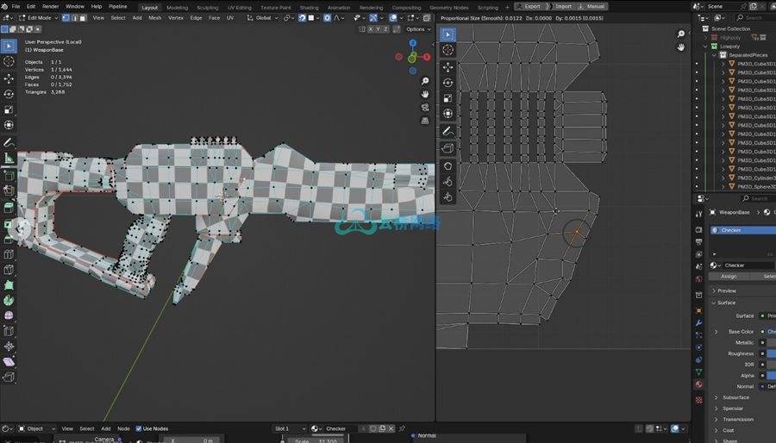
Task: Open the Global transform orientation dropdown
Action: (x=265, y=17)
